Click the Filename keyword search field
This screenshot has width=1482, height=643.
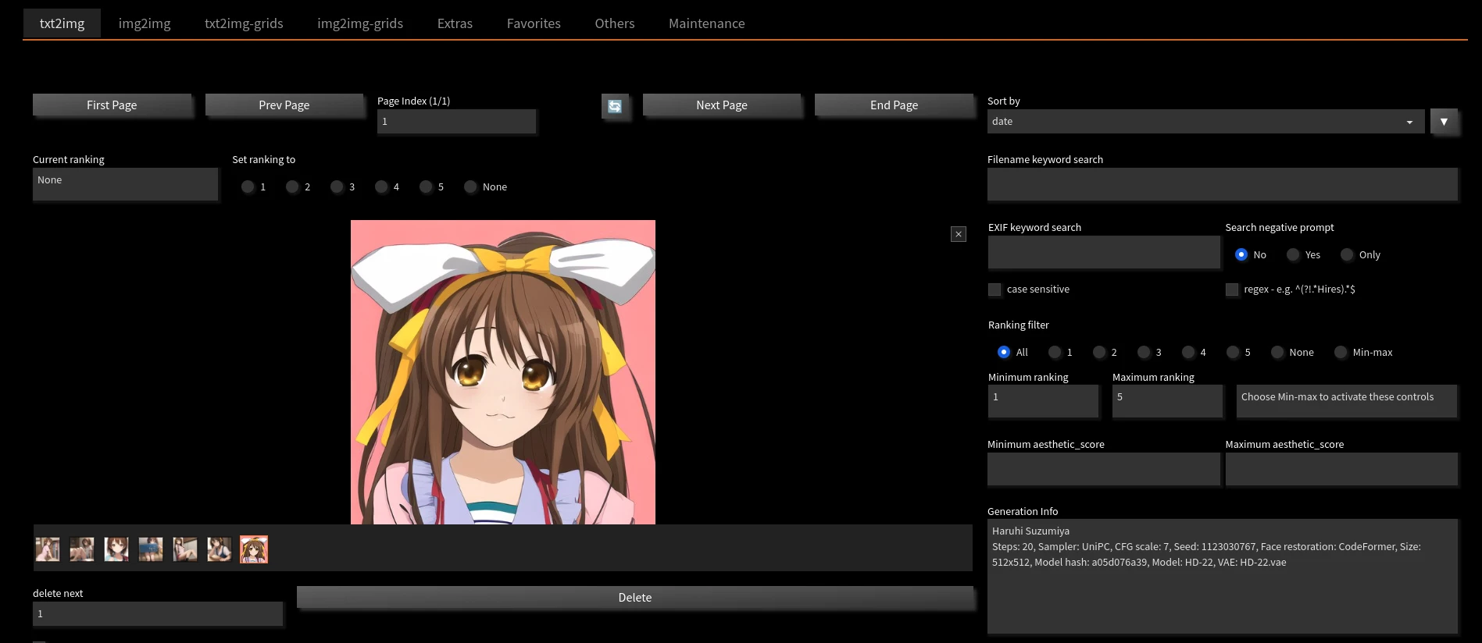click(x=1222, y=184)
